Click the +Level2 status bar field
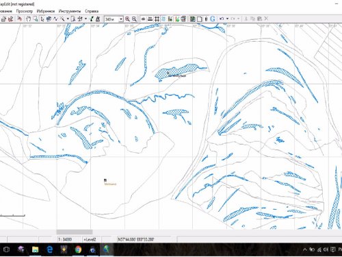 [90, 239]
